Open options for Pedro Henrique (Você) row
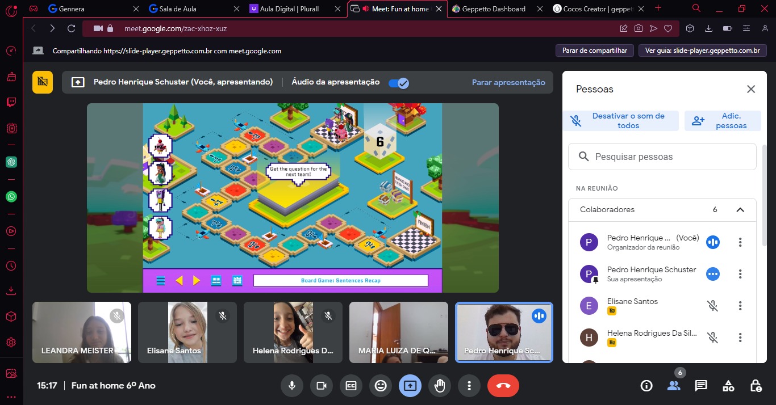This screenshot has width=776, height=405. [x=740, y=242]
